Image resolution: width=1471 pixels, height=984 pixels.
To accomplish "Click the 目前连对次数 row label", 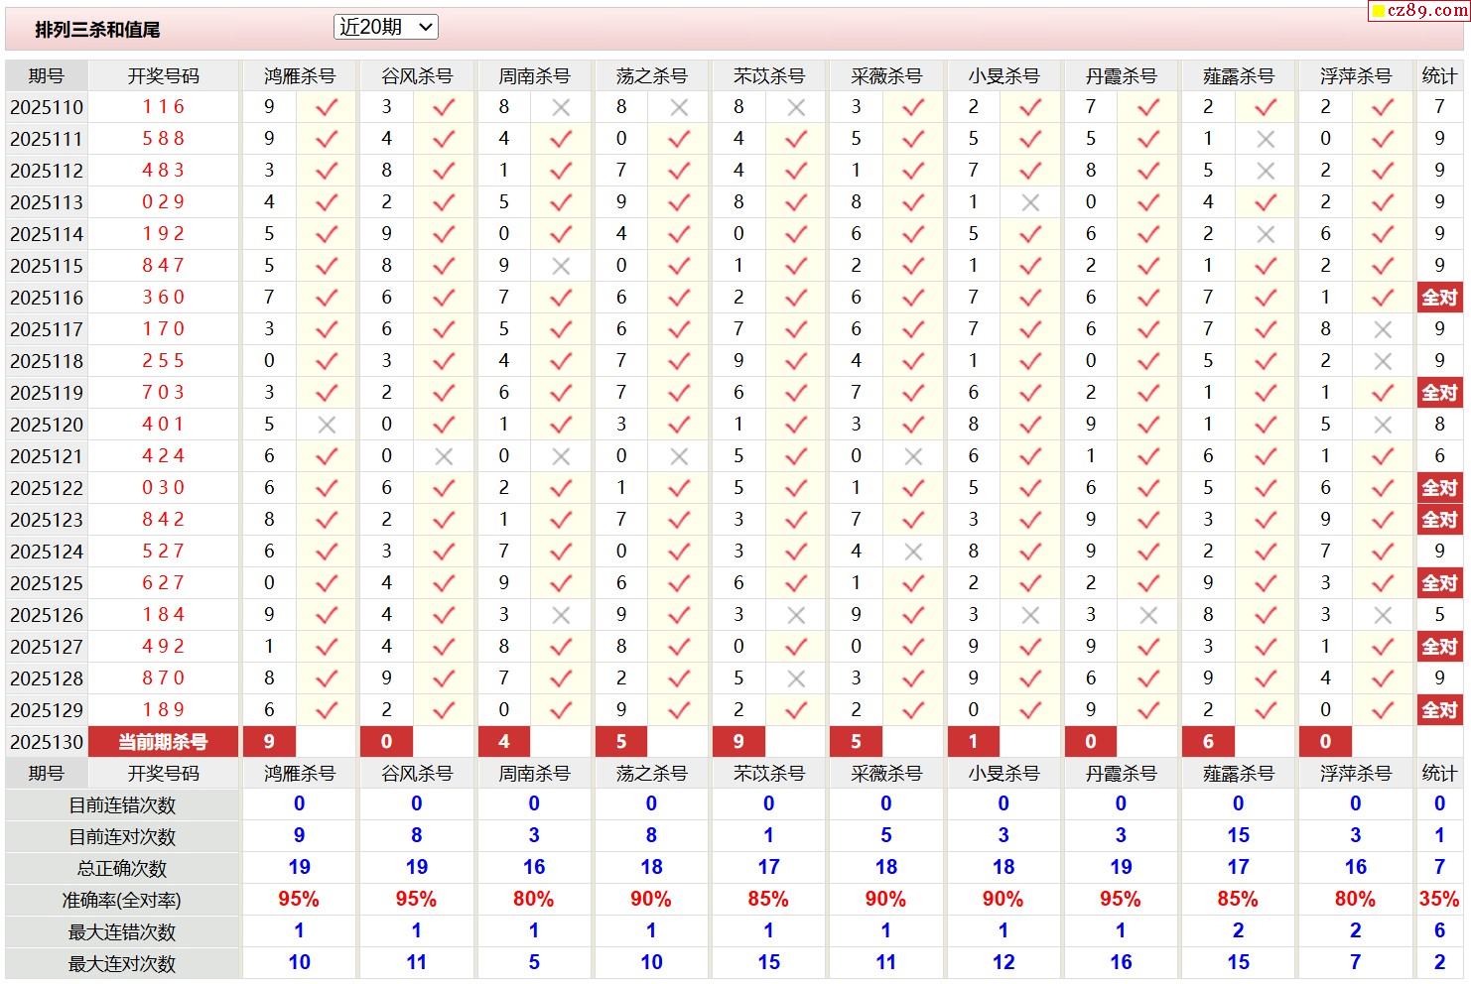I will point(122,837).
